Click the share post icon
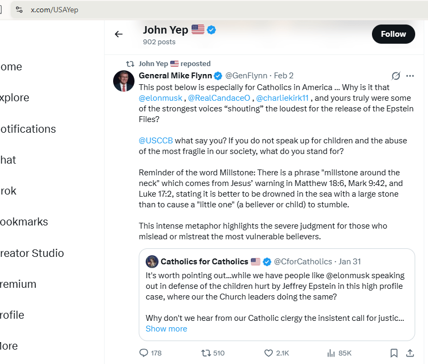Viewport: 428px width, 364px height. [410, 353]
